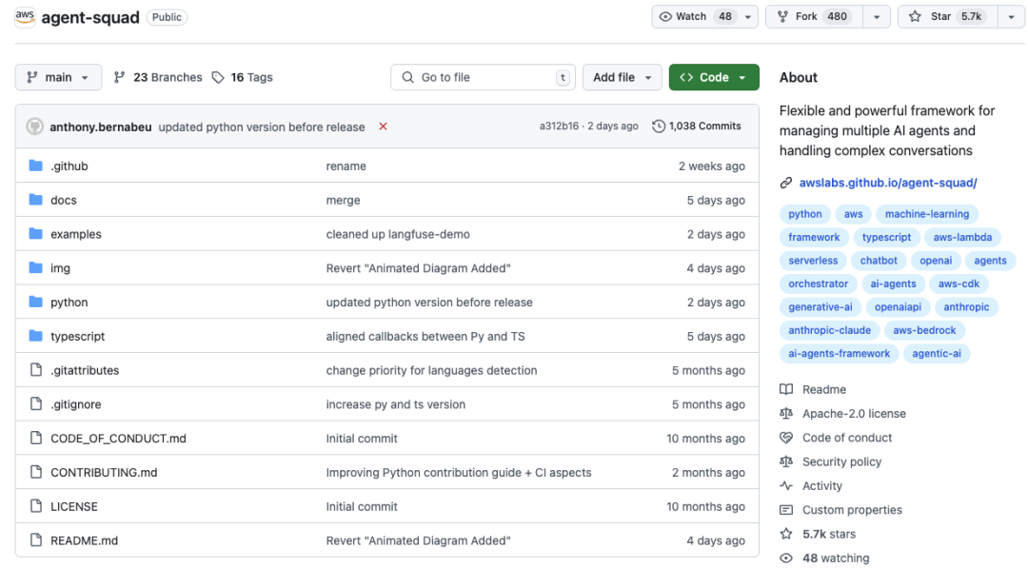Viewport: 1028px width, 568px height.
Task: Star the agent-squad repository
Action: [948, 17]
